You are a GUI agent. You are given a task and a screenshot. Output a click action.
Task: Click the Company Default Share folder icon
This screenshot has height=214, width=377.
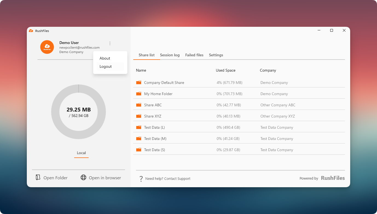(x=139, y=82)
